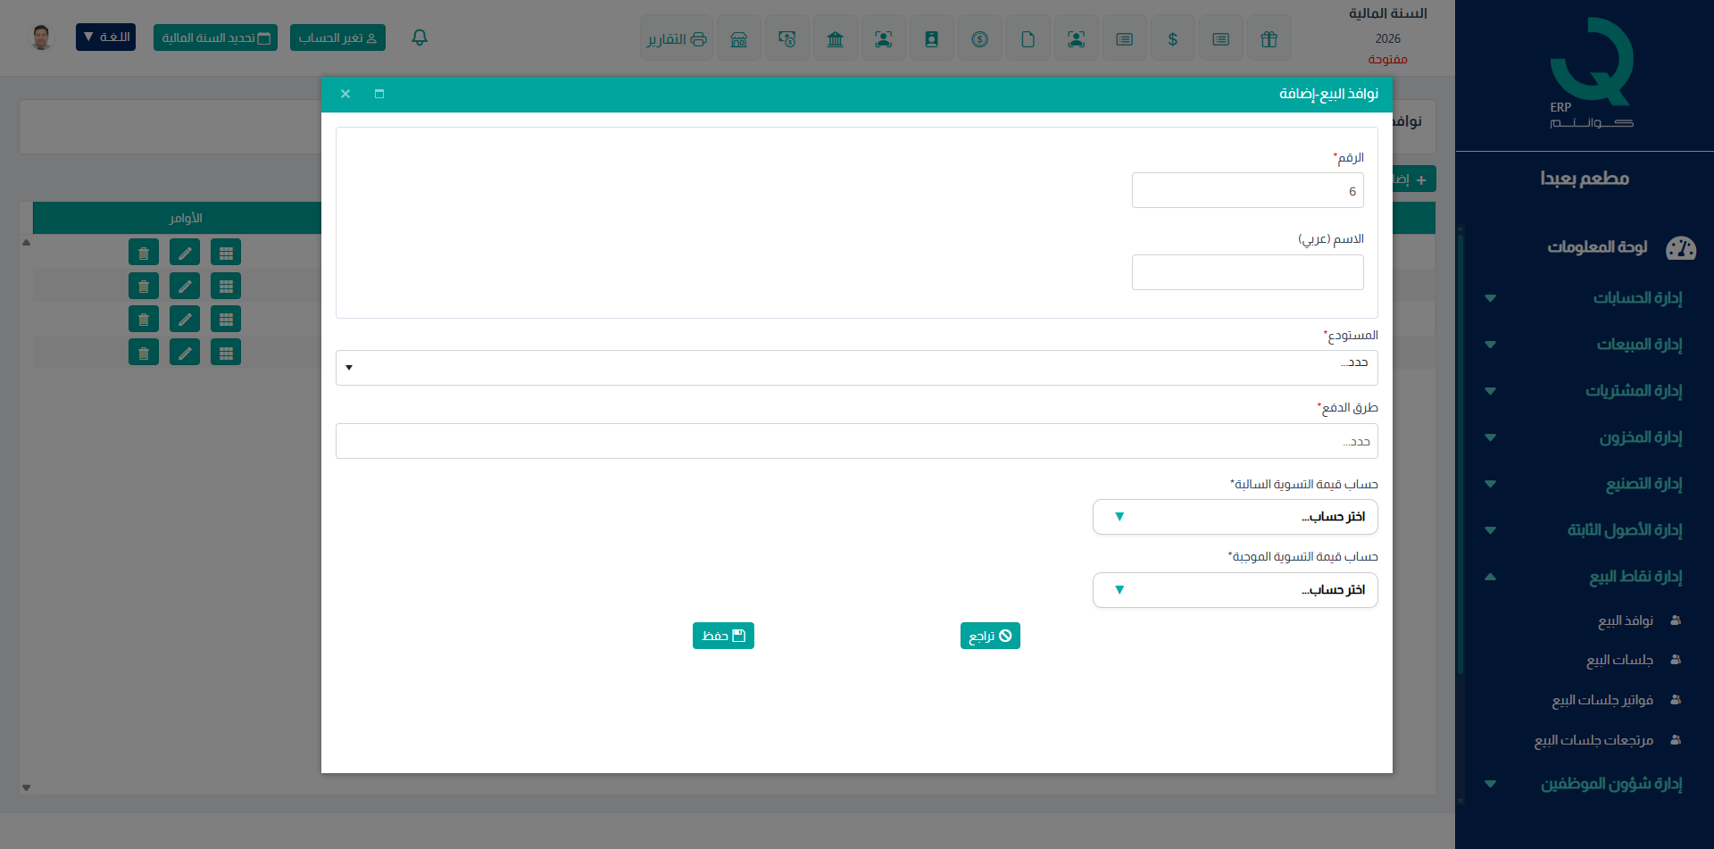Click the تراجع cancel button
This screenshot has width=1714, height=849.
coord(990,636)
